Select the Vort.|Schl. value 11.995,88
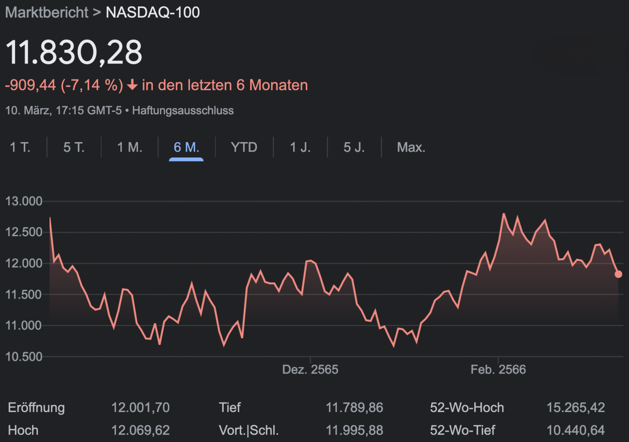The image size is (629, 442). [354, 431]
